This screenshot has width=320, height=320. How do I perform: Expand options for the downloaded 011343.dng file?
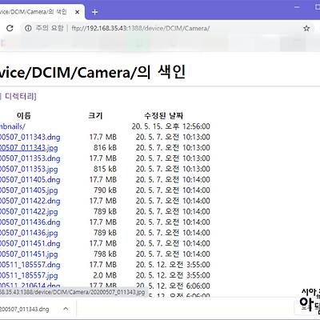pos(66,309)
